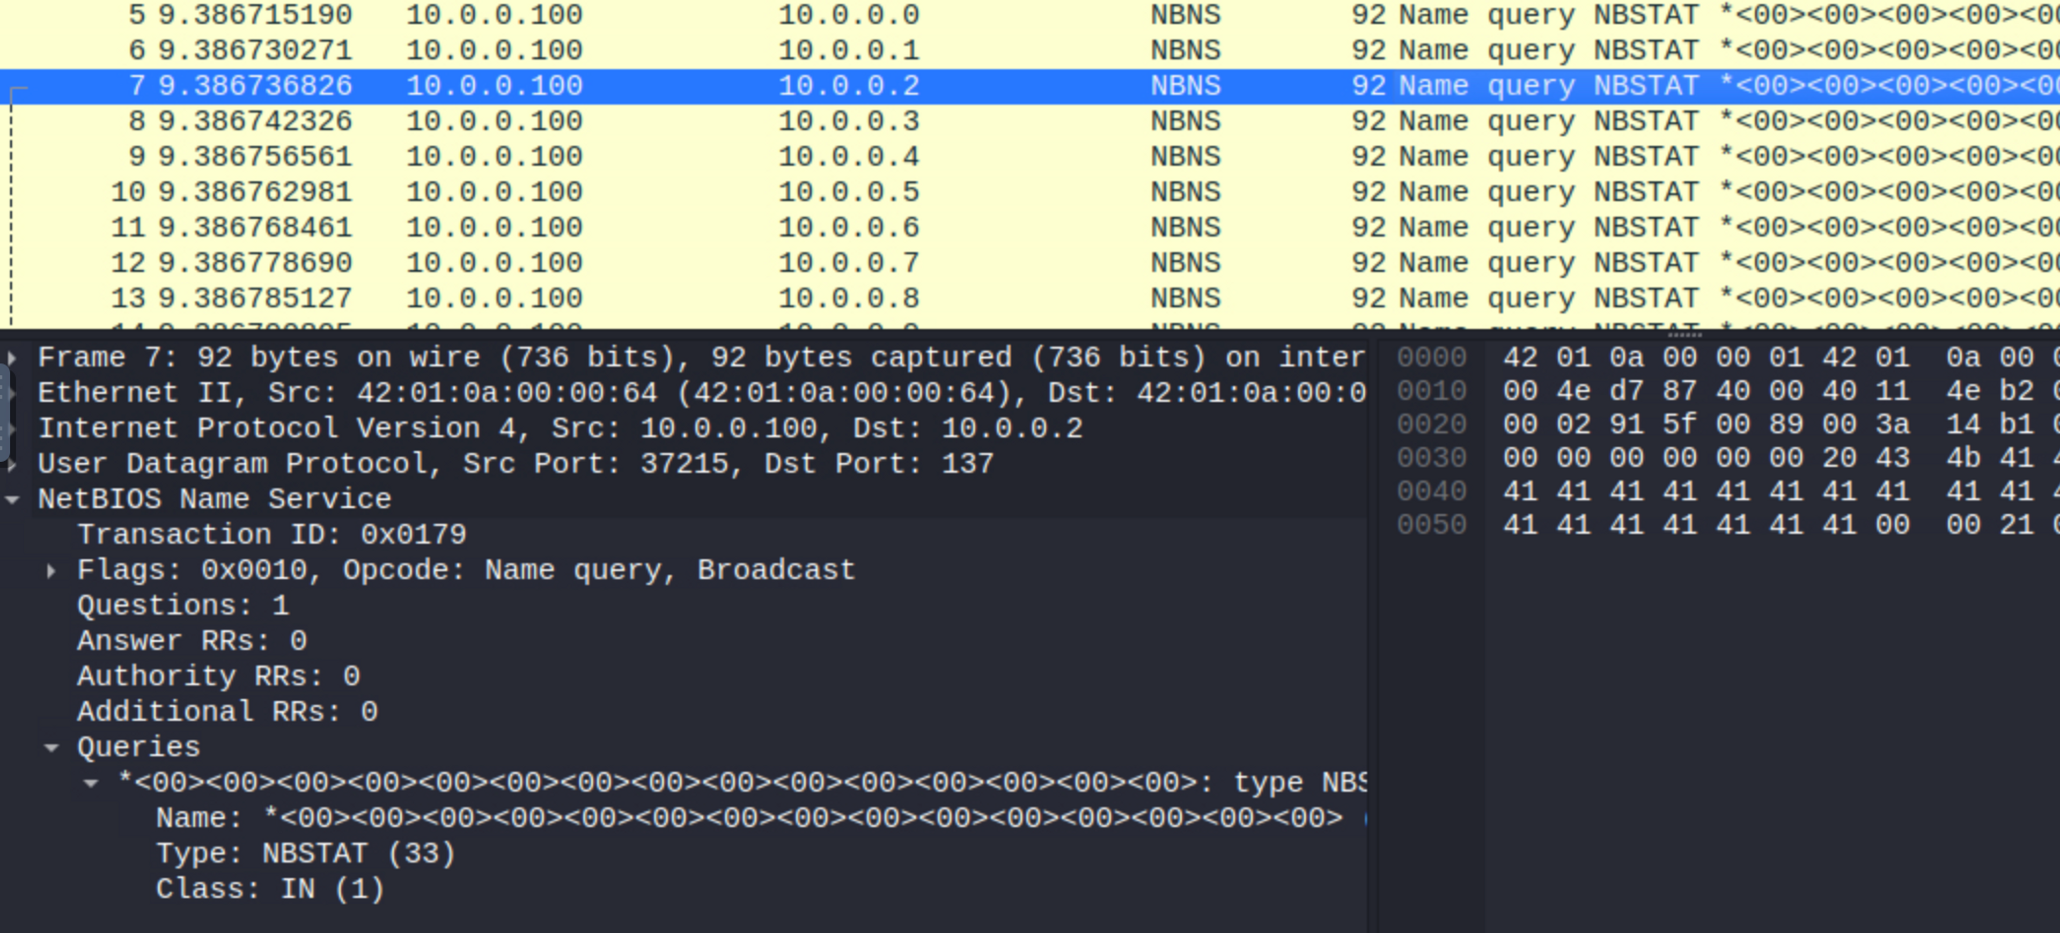
Task: Select the Class: IN (1) field
Action: coord(270,889)
